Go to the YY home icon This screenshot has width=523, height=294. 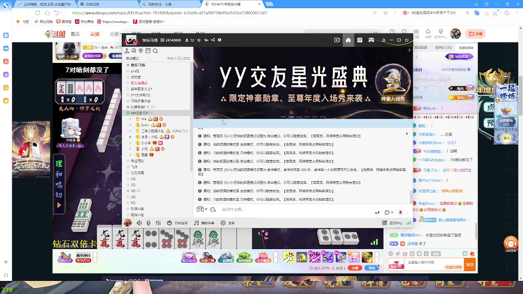point(348,40)
